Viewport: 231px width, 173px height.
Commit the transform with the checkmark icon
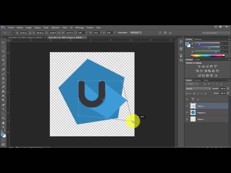point(170,32)
